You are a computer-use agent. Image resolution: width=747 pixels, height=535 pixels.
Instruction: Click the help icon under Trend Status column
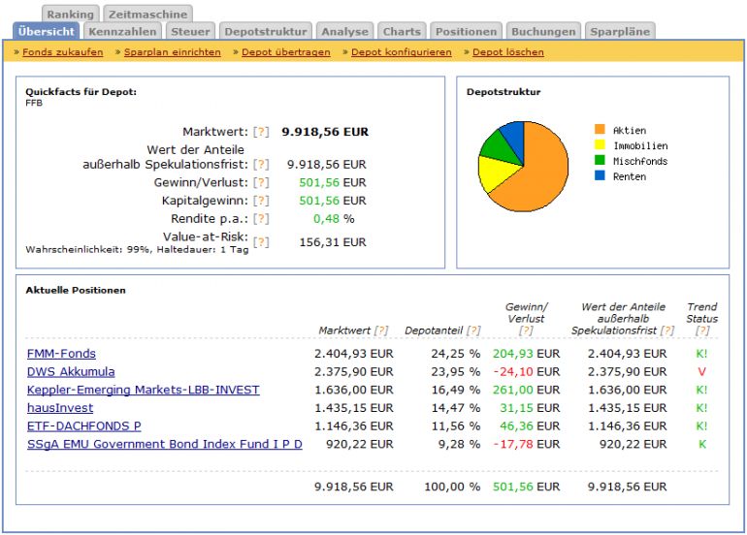(701, 331)
